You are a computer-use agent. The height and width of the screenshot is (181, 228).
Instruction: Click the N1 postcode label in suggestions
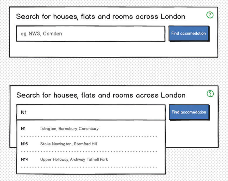pyautogui.click(x=23, y=129)
